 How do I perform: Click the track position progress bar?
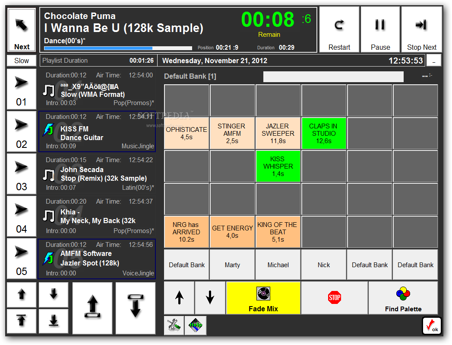pyautogui.click(x=118, y=48)
